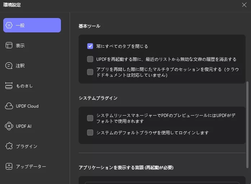
Task: Close the 環境設定 dialog
Action: 244,5
